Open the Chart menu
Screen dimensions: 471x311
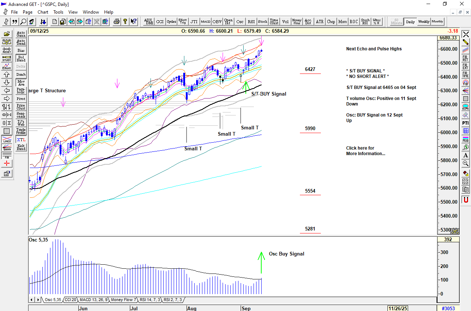43,12
